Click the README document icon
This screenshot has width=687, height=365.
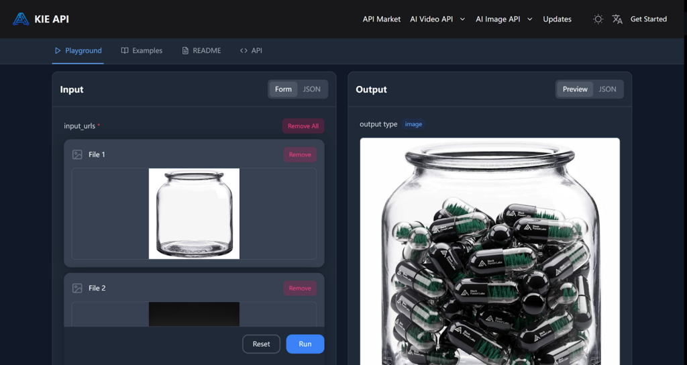click(185, 51)
